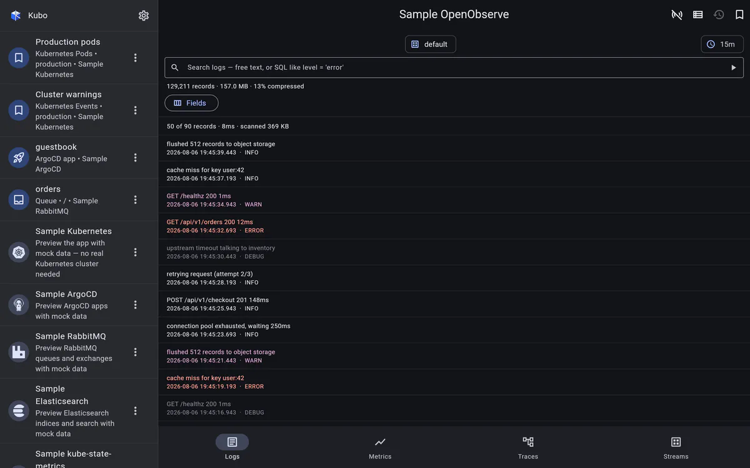
Task: Toggle live tail streaming icon
Action: pos(677,14)
